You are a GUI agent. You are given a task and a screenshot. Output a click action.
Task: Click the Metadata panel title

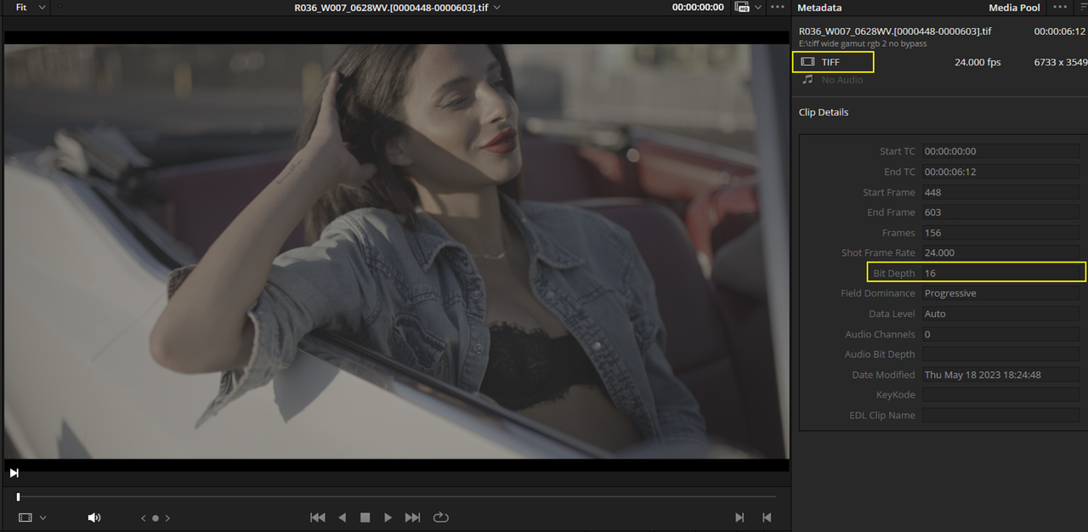point(819,8)
